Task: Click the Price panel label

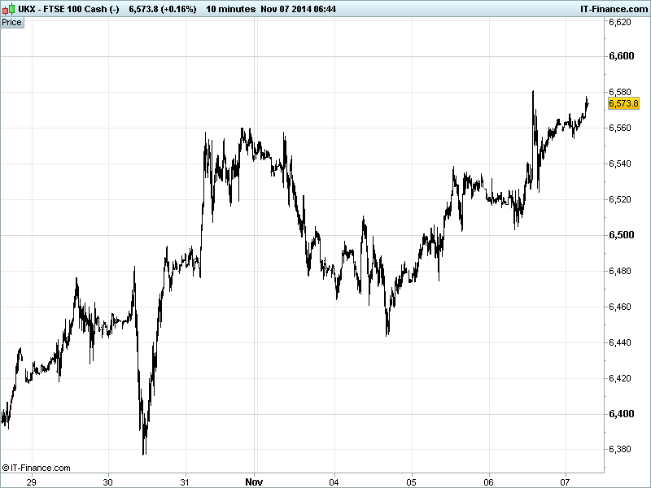Action: 12,22
